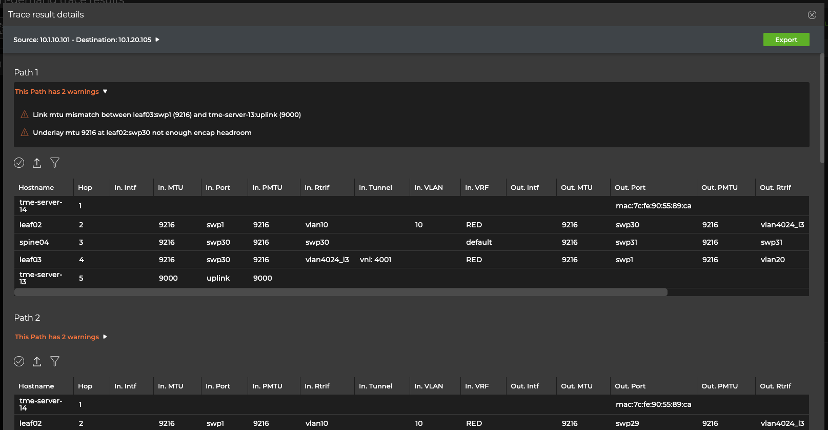828x430 pixels.
Task: Click the Hostname column header in Path 1
Action: click(36, 187)
